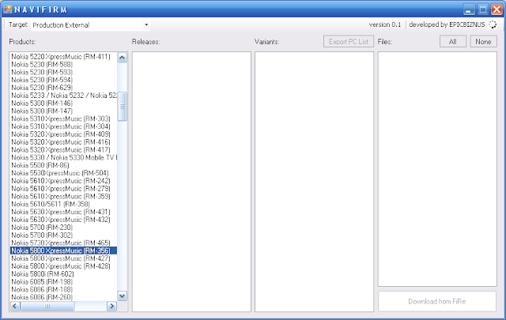Click the All files button

[x=453, y=42]
